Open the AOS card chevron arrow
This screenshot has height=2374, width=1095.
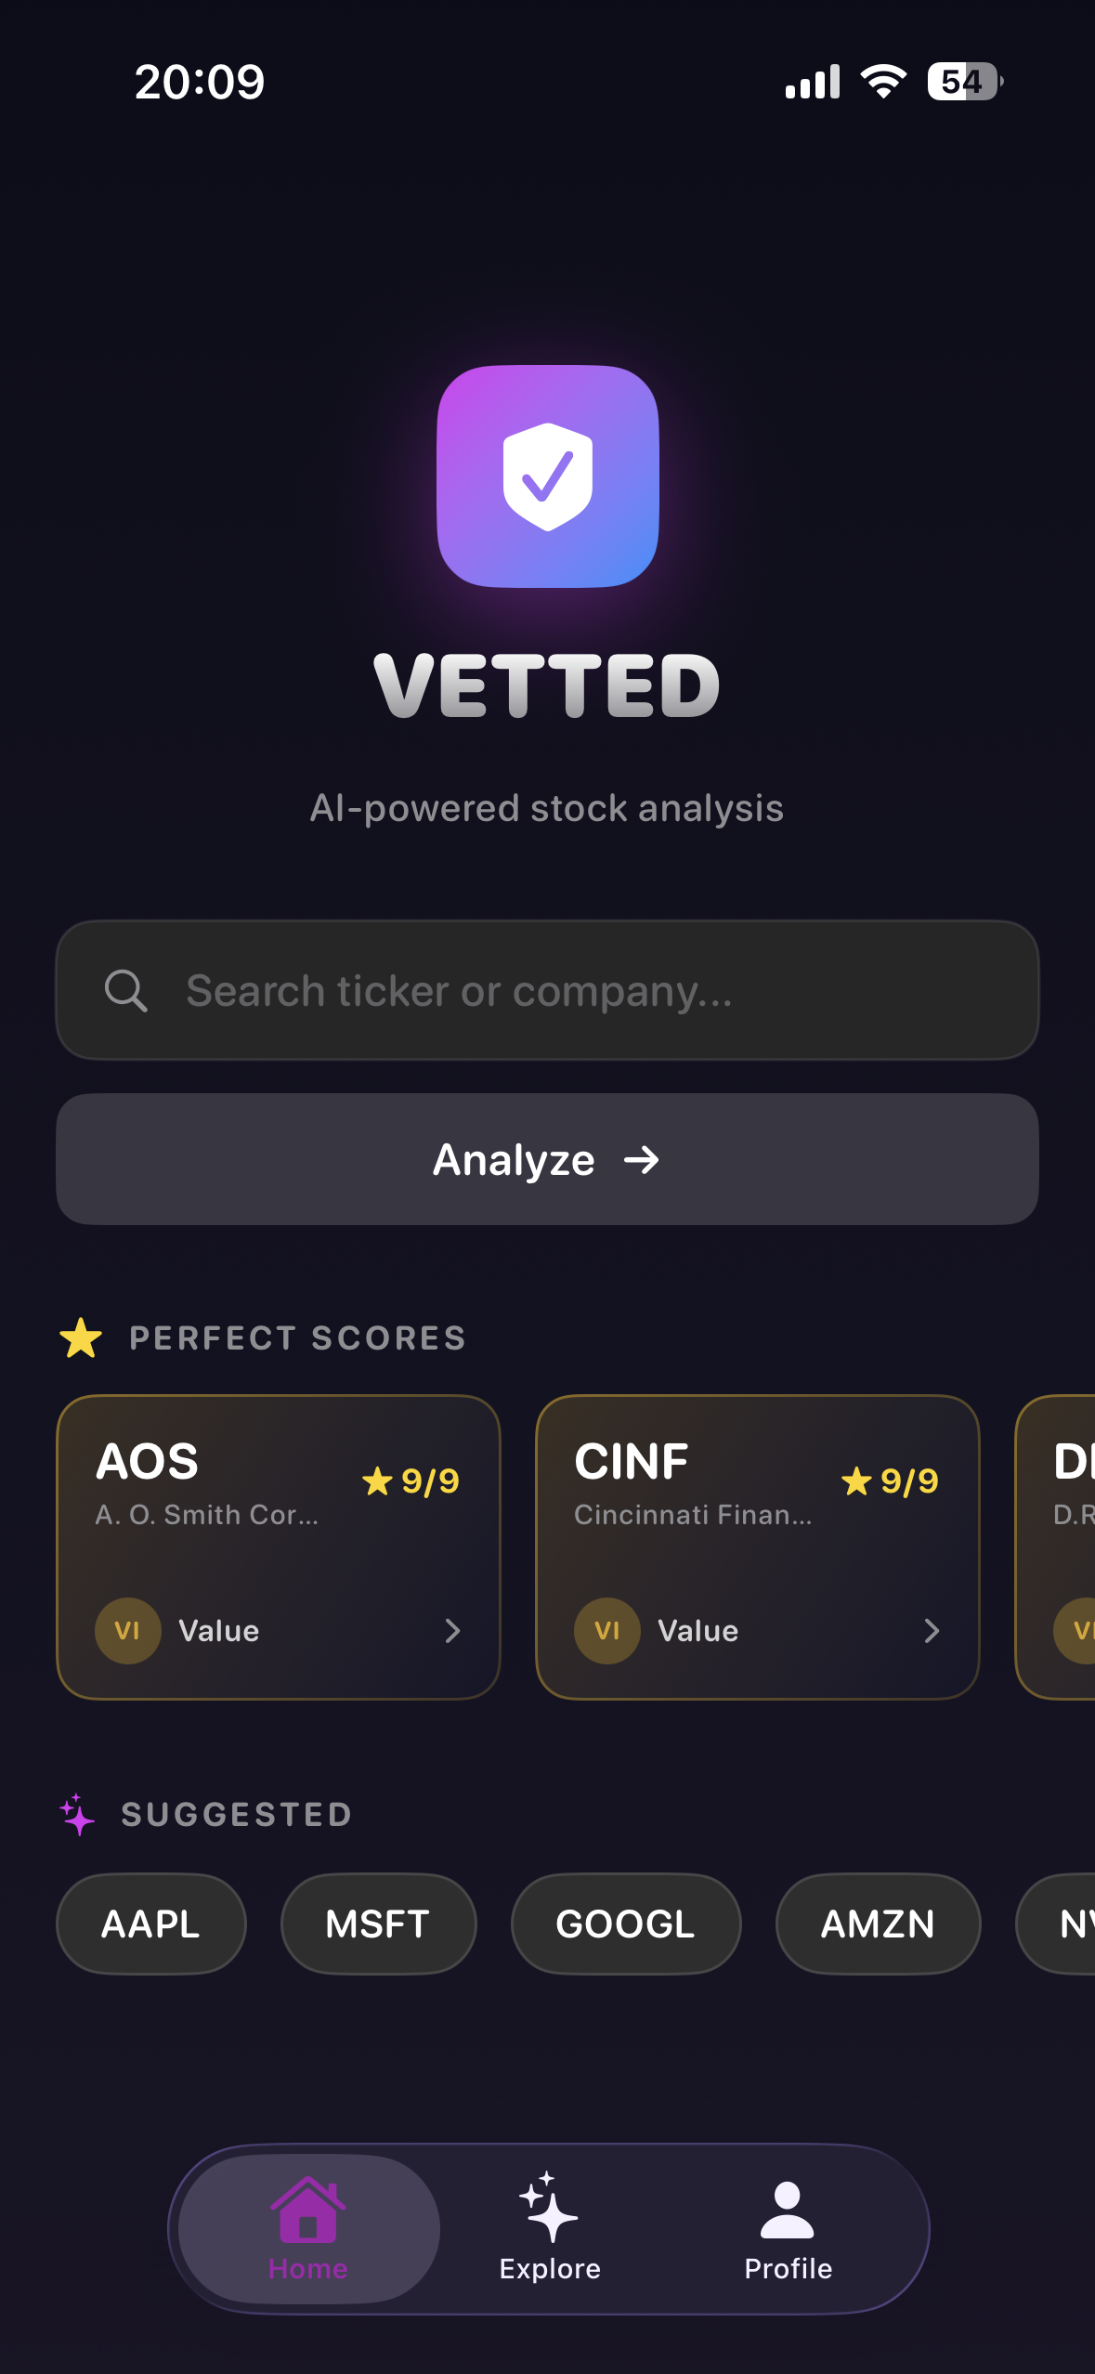[452, 1631]
